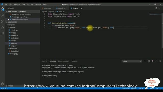Open the Extensions view
The width and height of the screenshot is (163, 92).
(2, 34)
